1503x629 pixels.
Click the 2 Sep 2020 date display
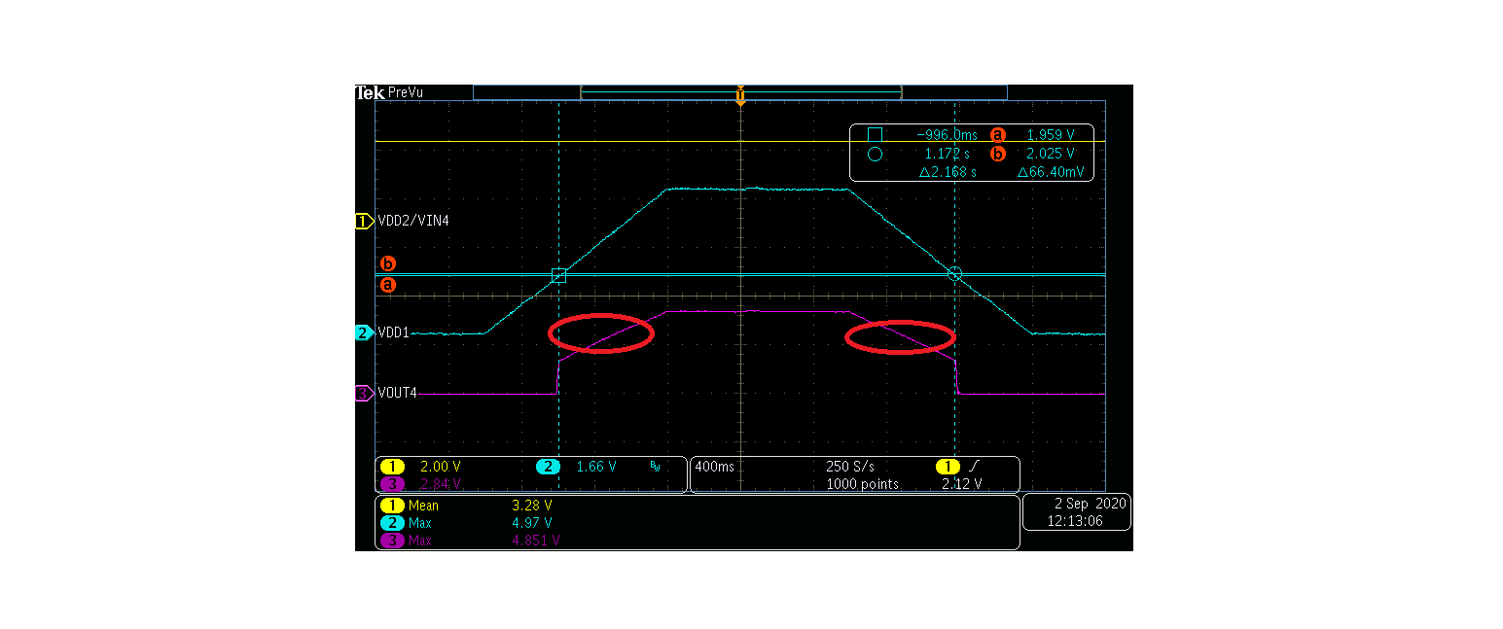pyautogui.click(x=1091, y=504)
